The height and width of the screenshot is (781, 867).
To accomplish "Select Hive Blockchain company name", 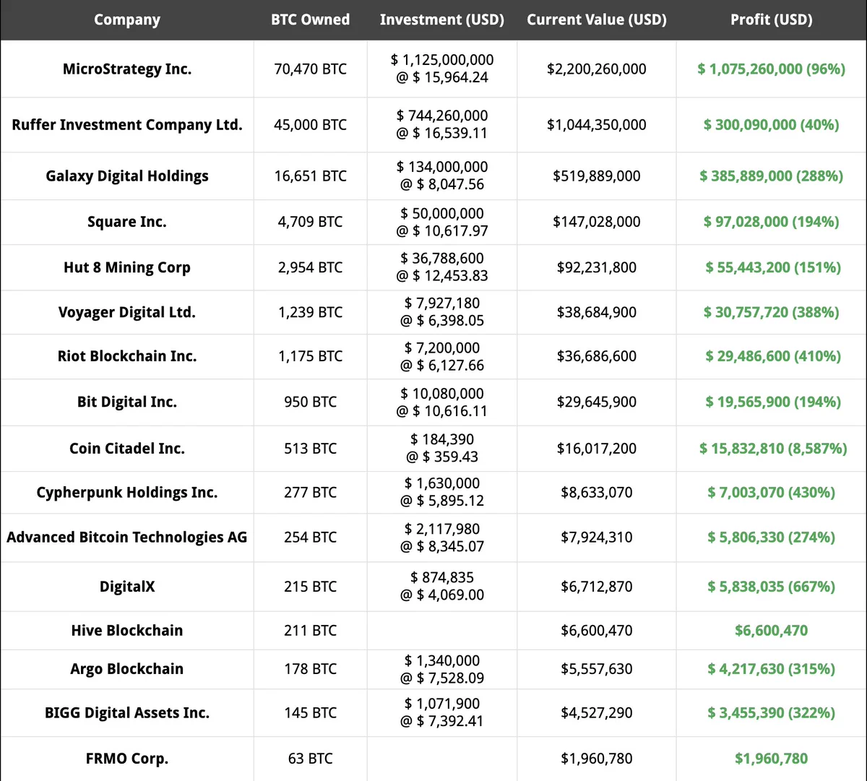I will coord(127,631).
